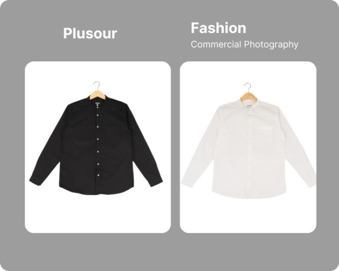The width and height of the screenshot is (339, 271).
Task: Click the metal hanger hook above black shirt
Action: coord(97,86)
